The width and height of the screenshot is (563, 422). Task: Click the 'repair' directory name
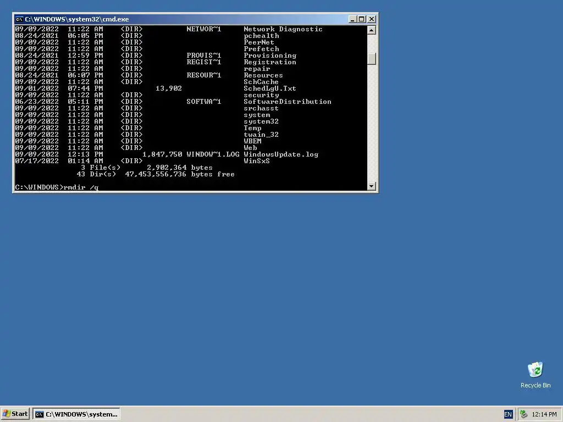(257, 69)
